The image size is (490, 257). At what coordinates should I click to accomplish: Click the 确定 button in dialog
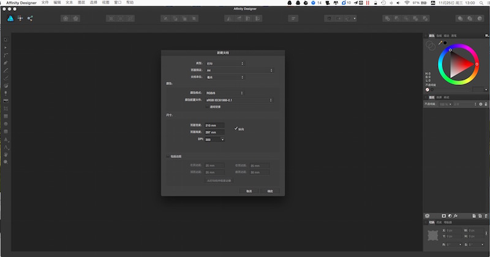269,191
